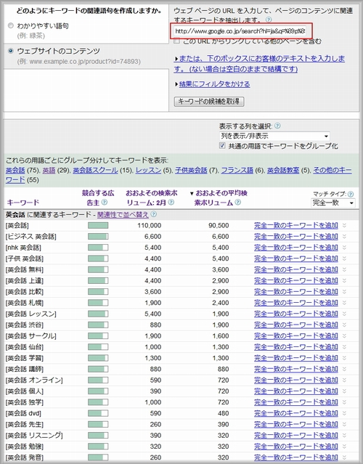Open chevron menu on [英会話 発音] row
The height and width of the screenshot is (464, 363).
coord(344,457)
